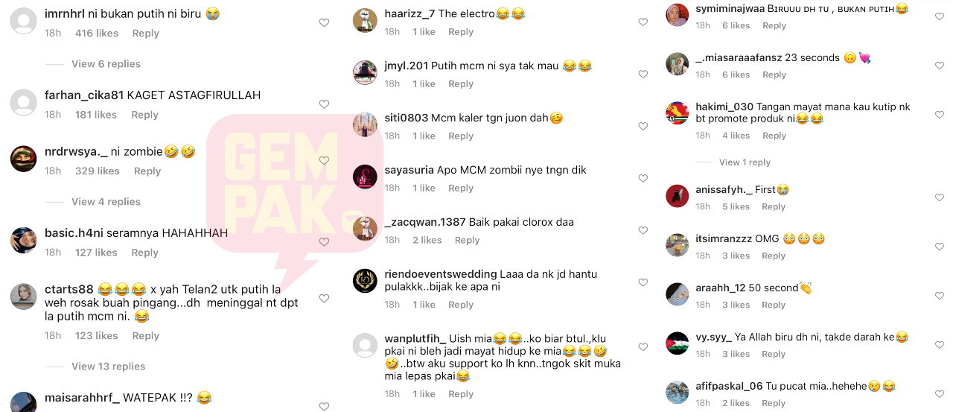This screenshot has width=953, height=412.
Task: Like the nrdrwsya._ zombie comment
Action: 324,160
